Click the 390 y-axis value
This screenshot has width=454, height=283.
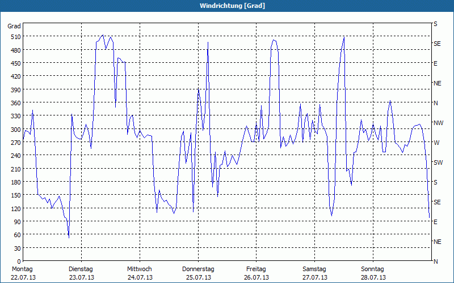(x=15, y=90)
